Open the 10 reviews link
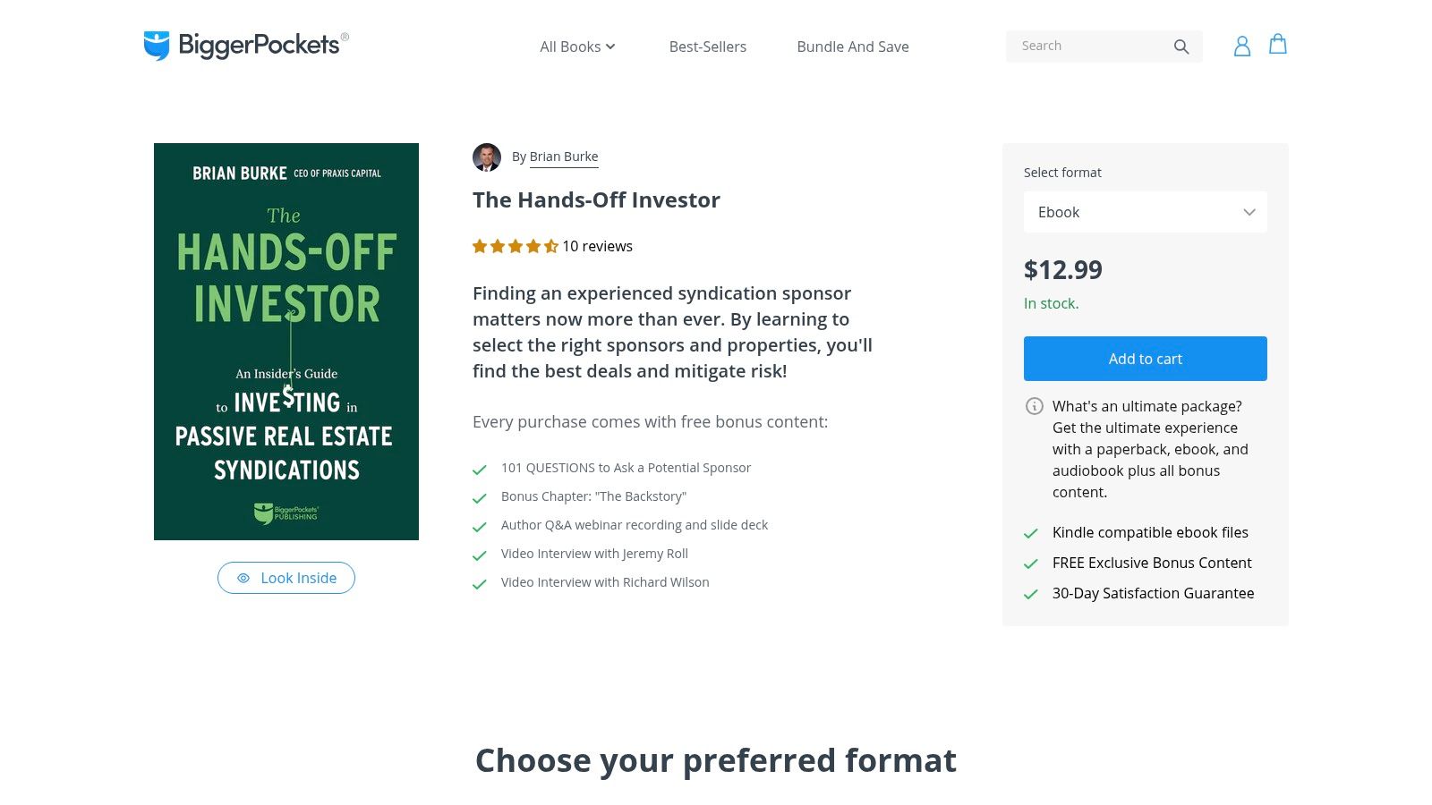Image resolution: width=1432 pixels, height=805 pixels. click(596, 246)
